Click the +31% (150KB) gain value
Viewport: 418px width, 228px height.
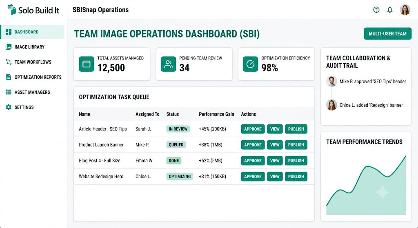pos(212,176)
